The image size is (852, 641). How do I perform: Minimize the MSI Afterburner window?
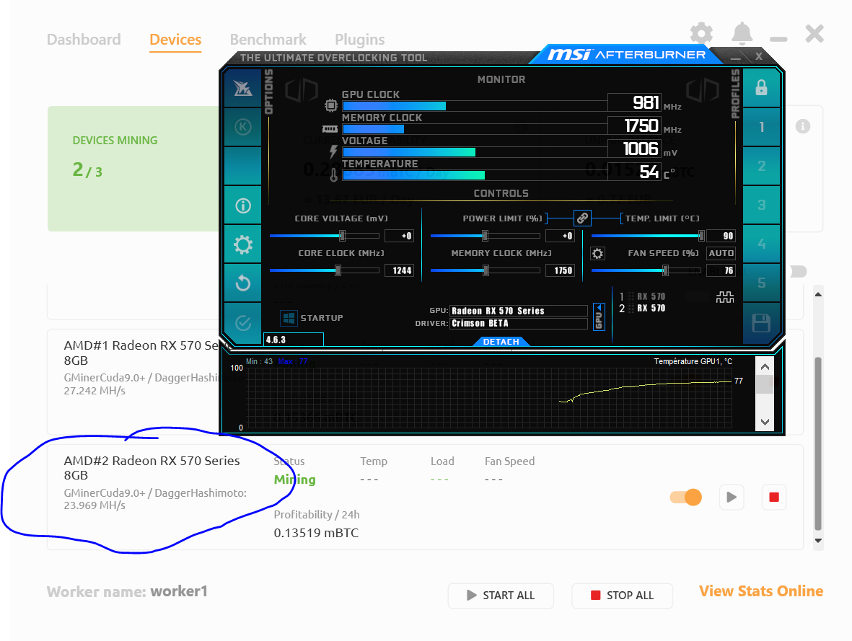(x=736, y=57)
